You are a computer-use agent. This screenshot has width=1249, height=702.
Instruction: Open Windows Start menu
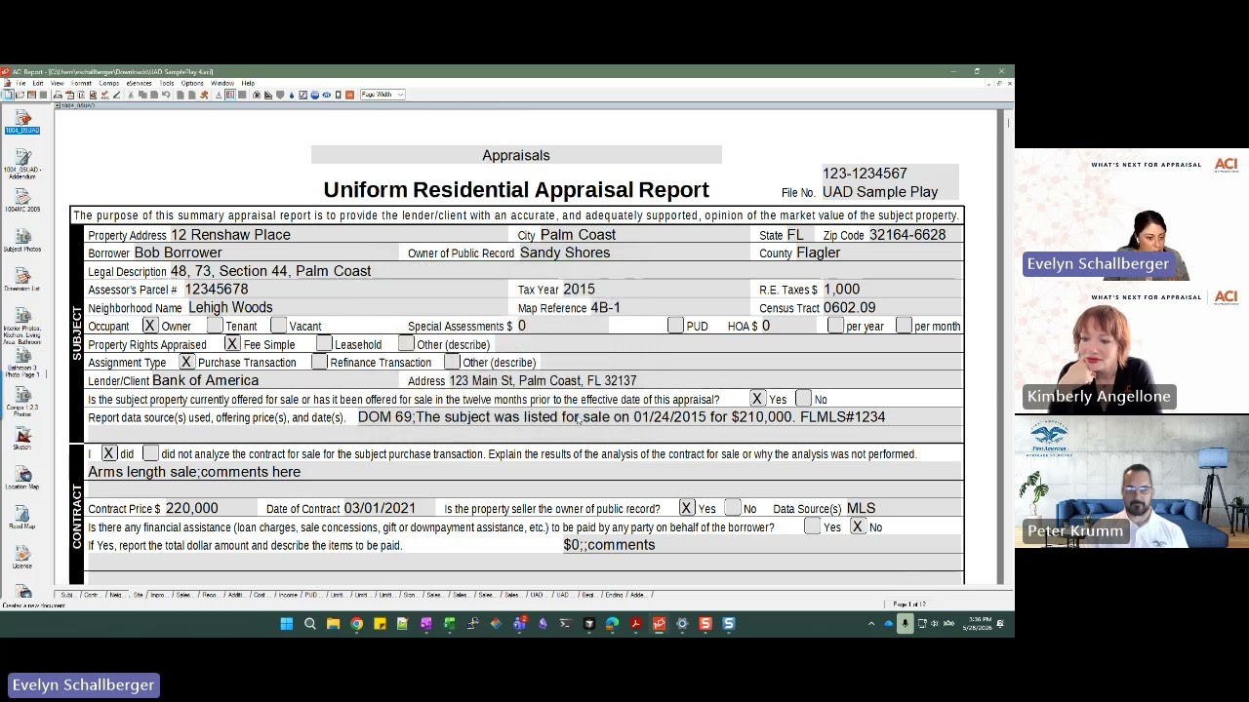point(287,624)
